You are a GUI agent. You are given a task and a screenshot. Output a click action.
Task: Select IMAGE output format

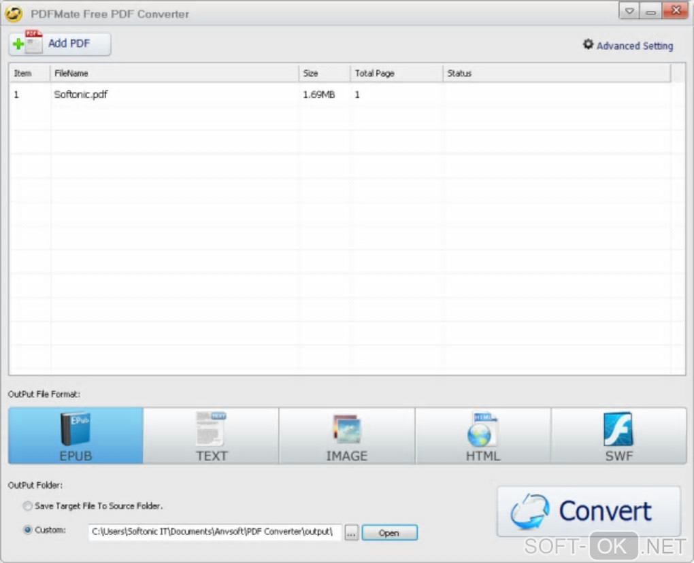tap(347, 436)
